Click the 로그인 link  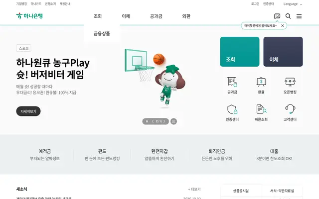click(x=255, y=4)
